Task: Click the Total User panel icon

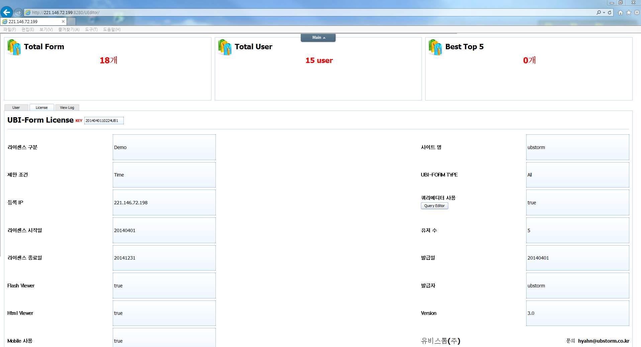Action: pyautogui.click(x=225, y=47)
